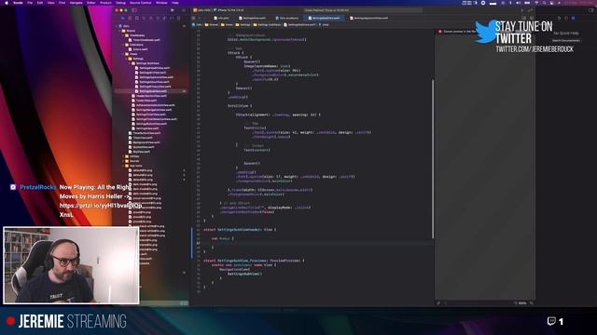Screen dimensions: 597x335
Task: Open the Source Control menu
Action: [x=141, y=3]
